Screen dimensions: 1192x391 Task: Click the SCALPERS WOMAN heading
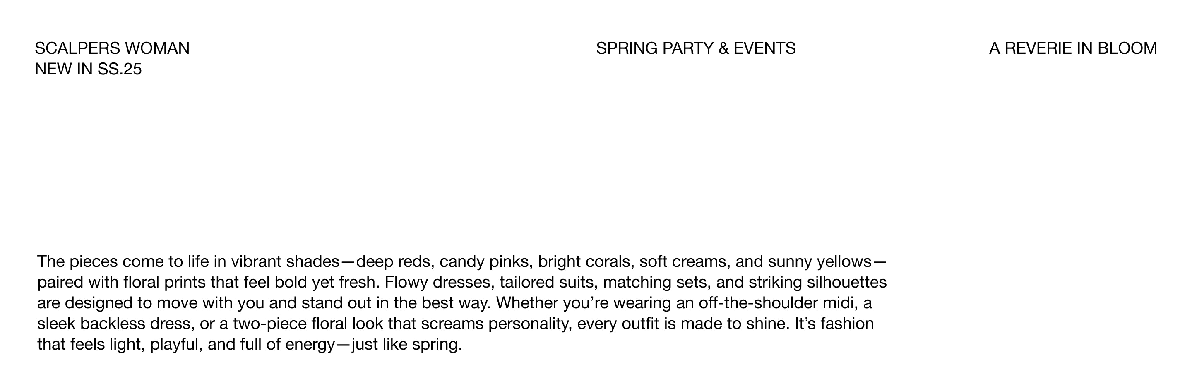click(112, 48)
